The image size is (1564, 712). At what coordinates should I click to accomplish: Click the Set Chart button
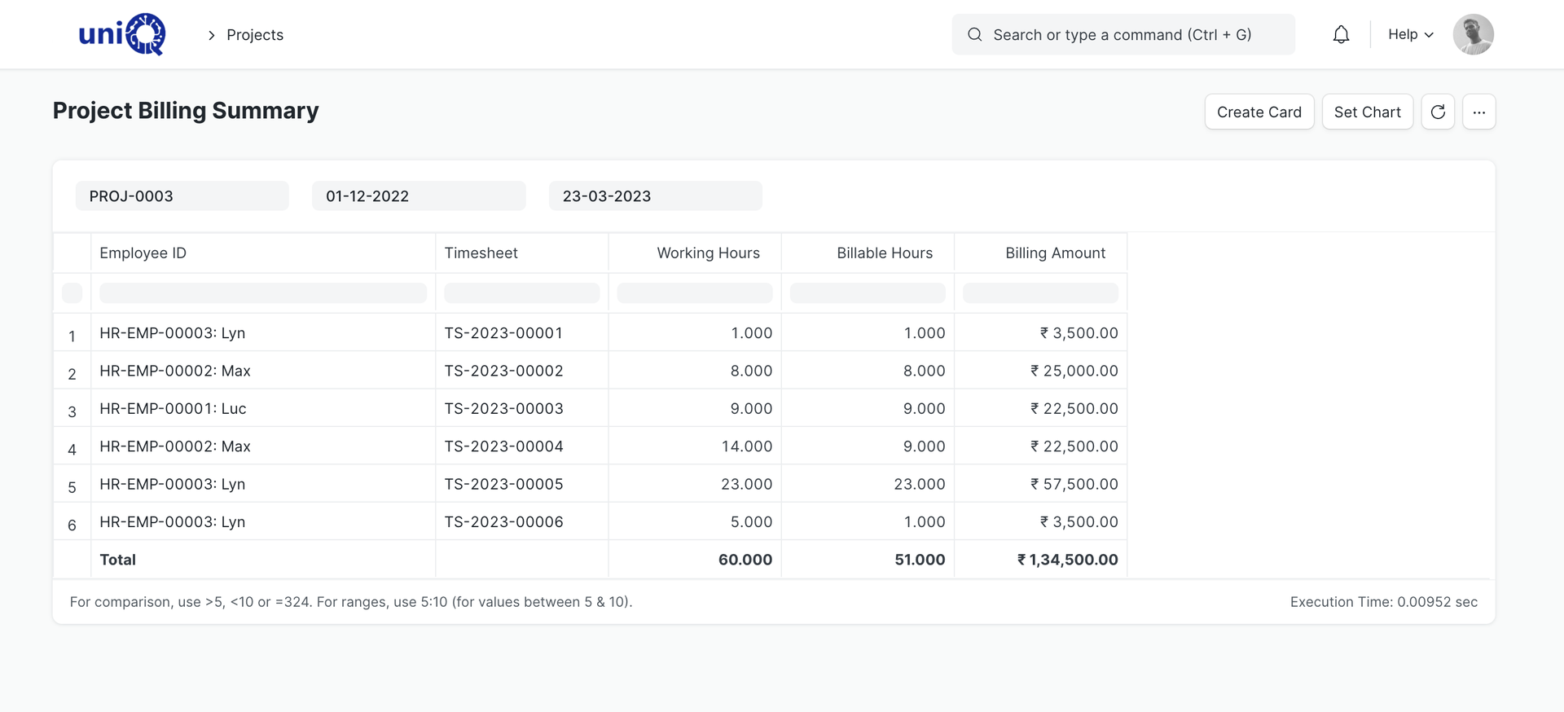coord(1367,112)
